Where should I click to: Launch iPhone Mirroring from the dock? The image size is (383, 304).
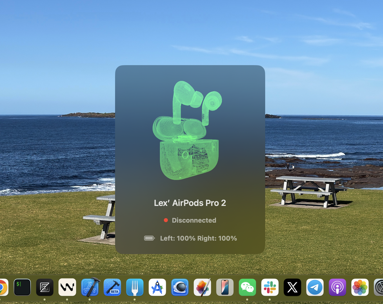click(x=225, y=287)
